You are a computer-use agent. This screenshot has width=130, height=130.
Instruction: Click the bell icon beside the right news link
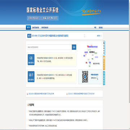pos(67,94)
